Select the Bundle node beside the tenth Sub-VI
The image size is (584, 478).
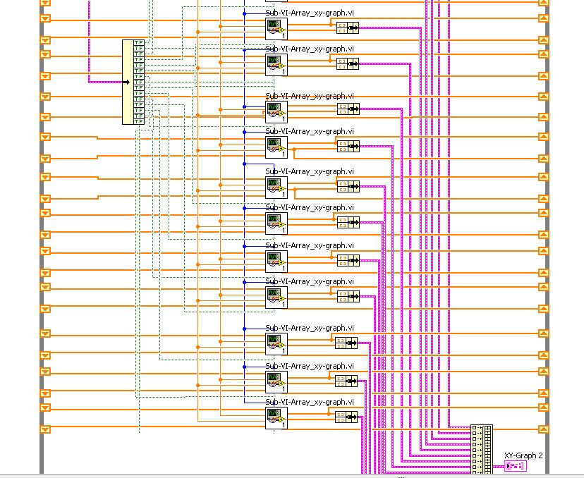(346, 381)
